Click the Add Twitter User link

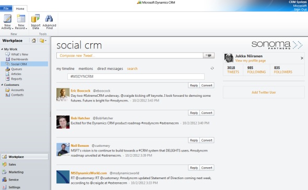point(264,92)
